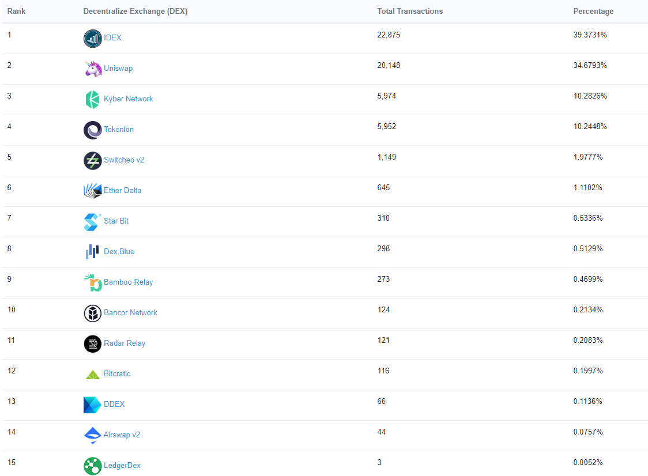This screenshot has height=476, width=648.
Task: Open the Uniswap link
Action: point(118,68)
